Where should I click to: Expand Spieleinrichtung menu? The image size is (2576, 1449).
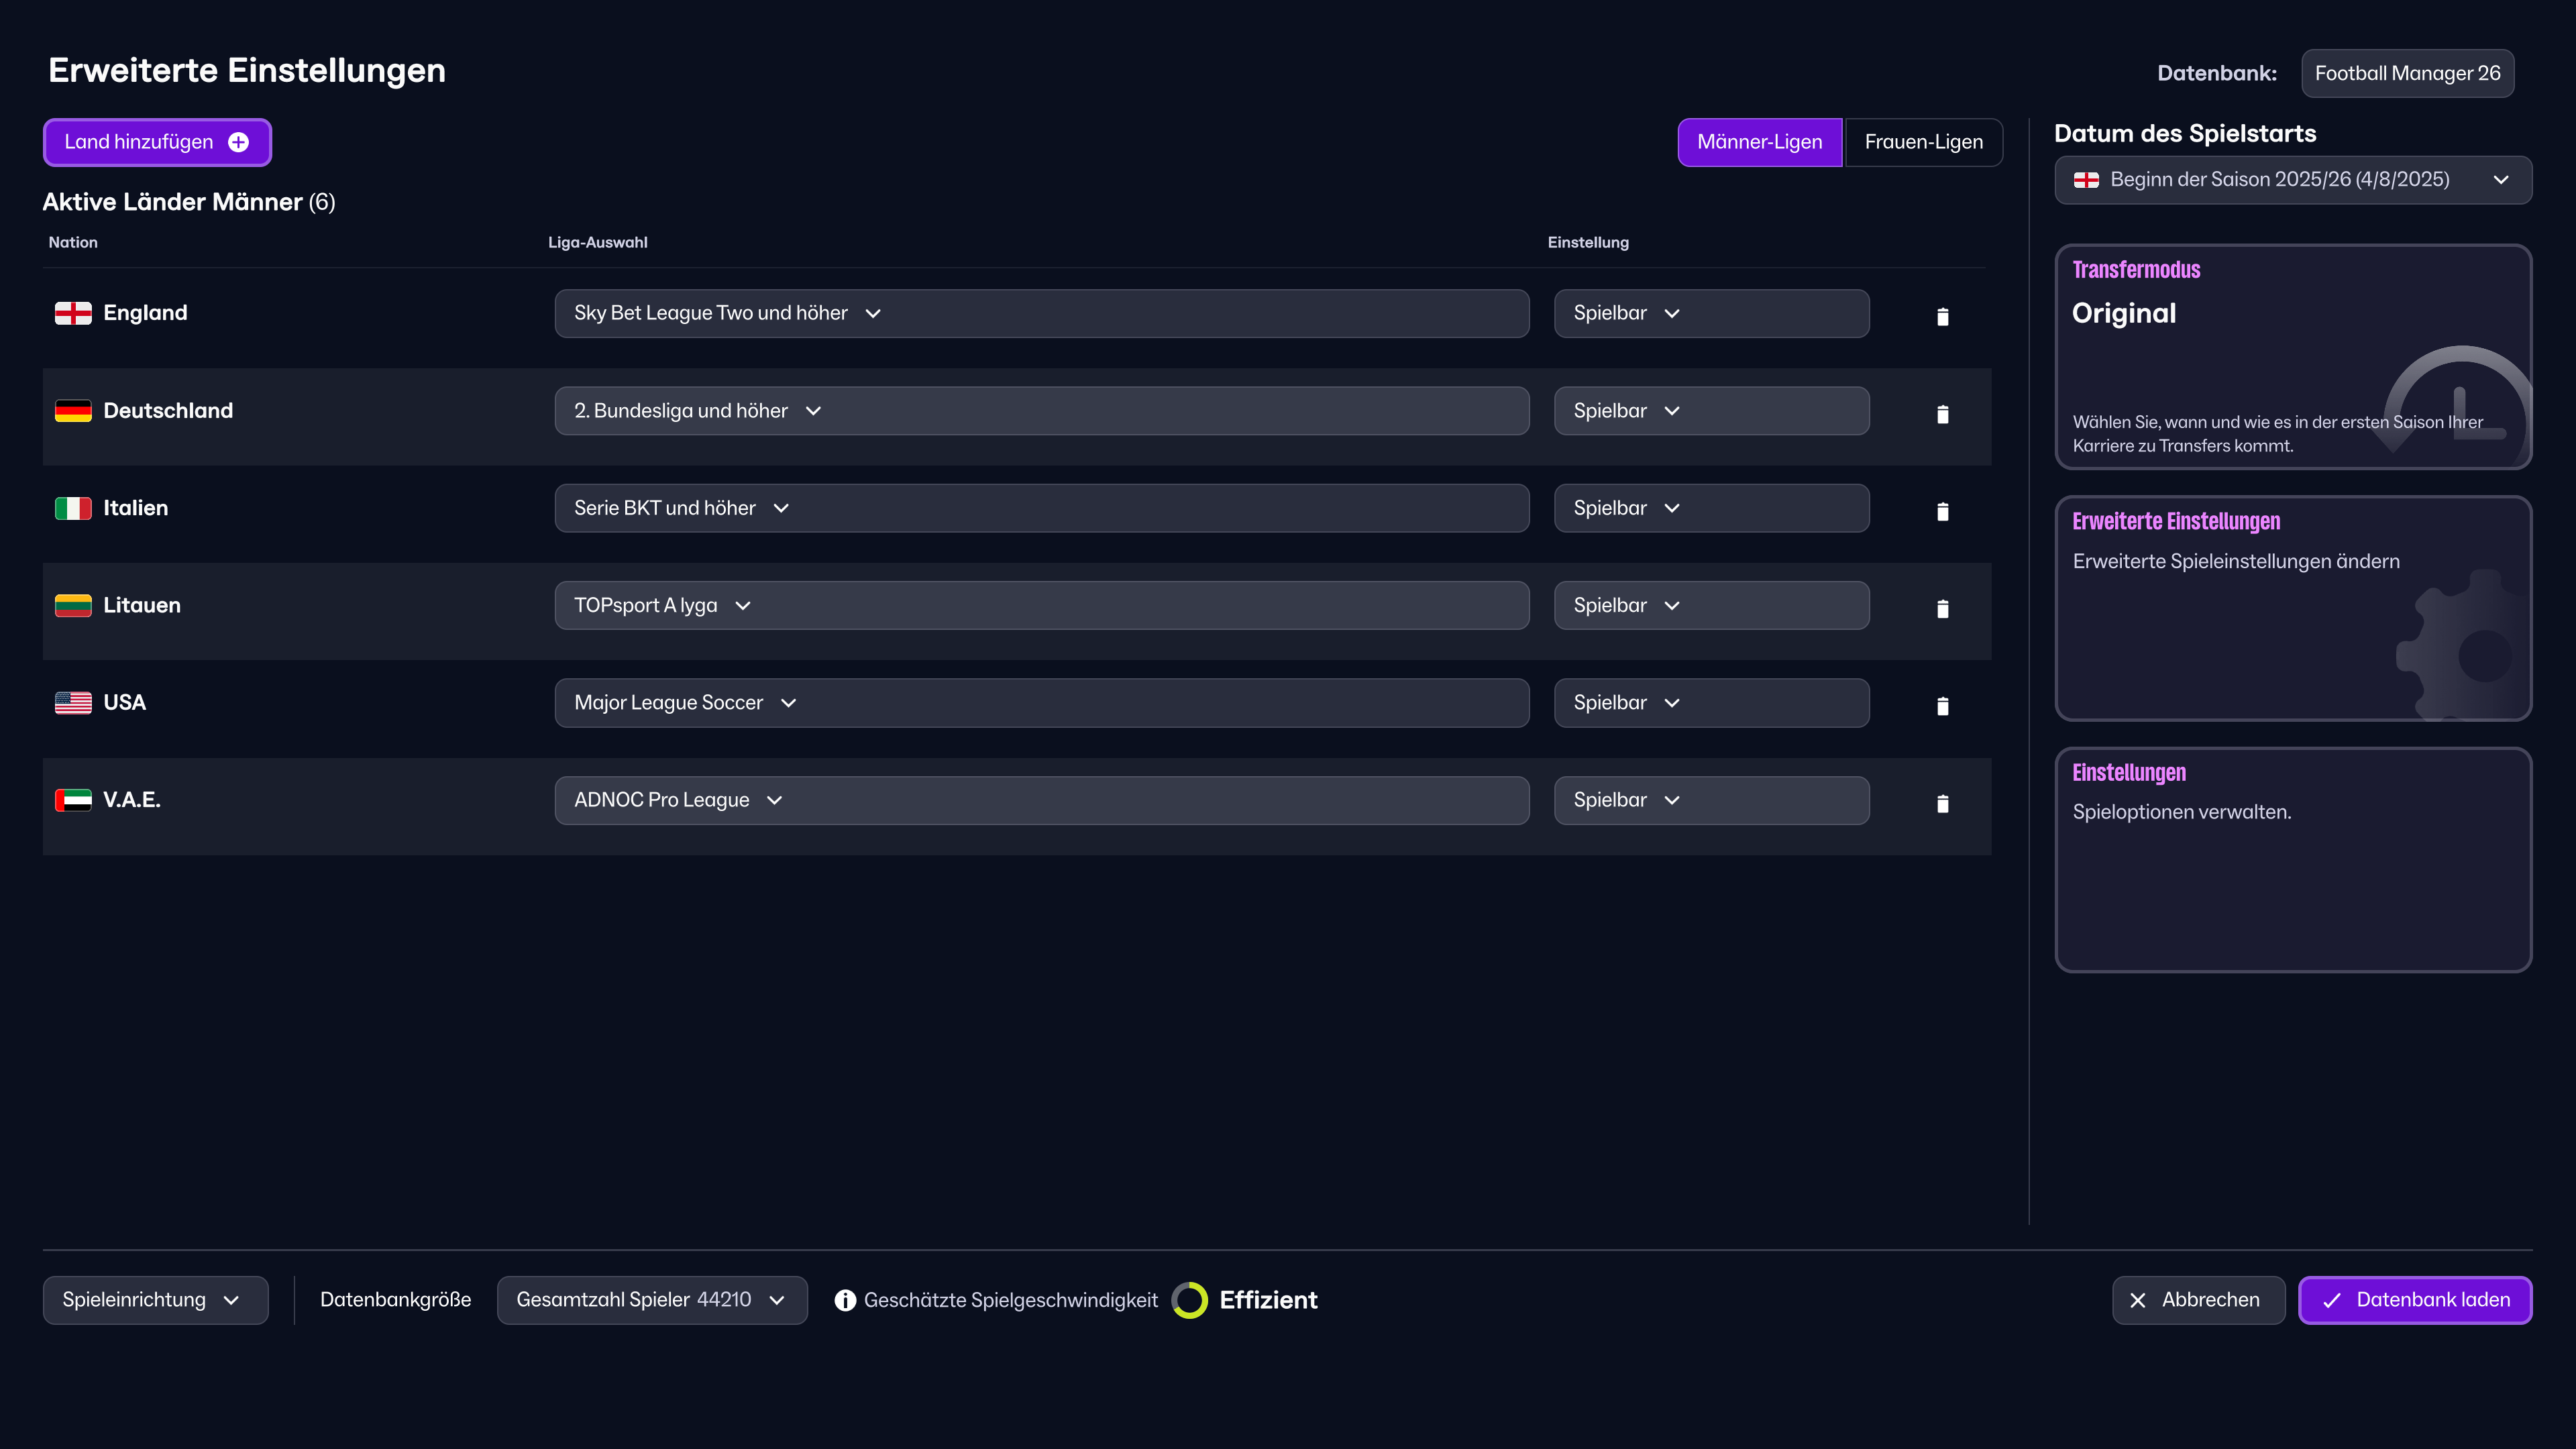tap(155, 1300)
